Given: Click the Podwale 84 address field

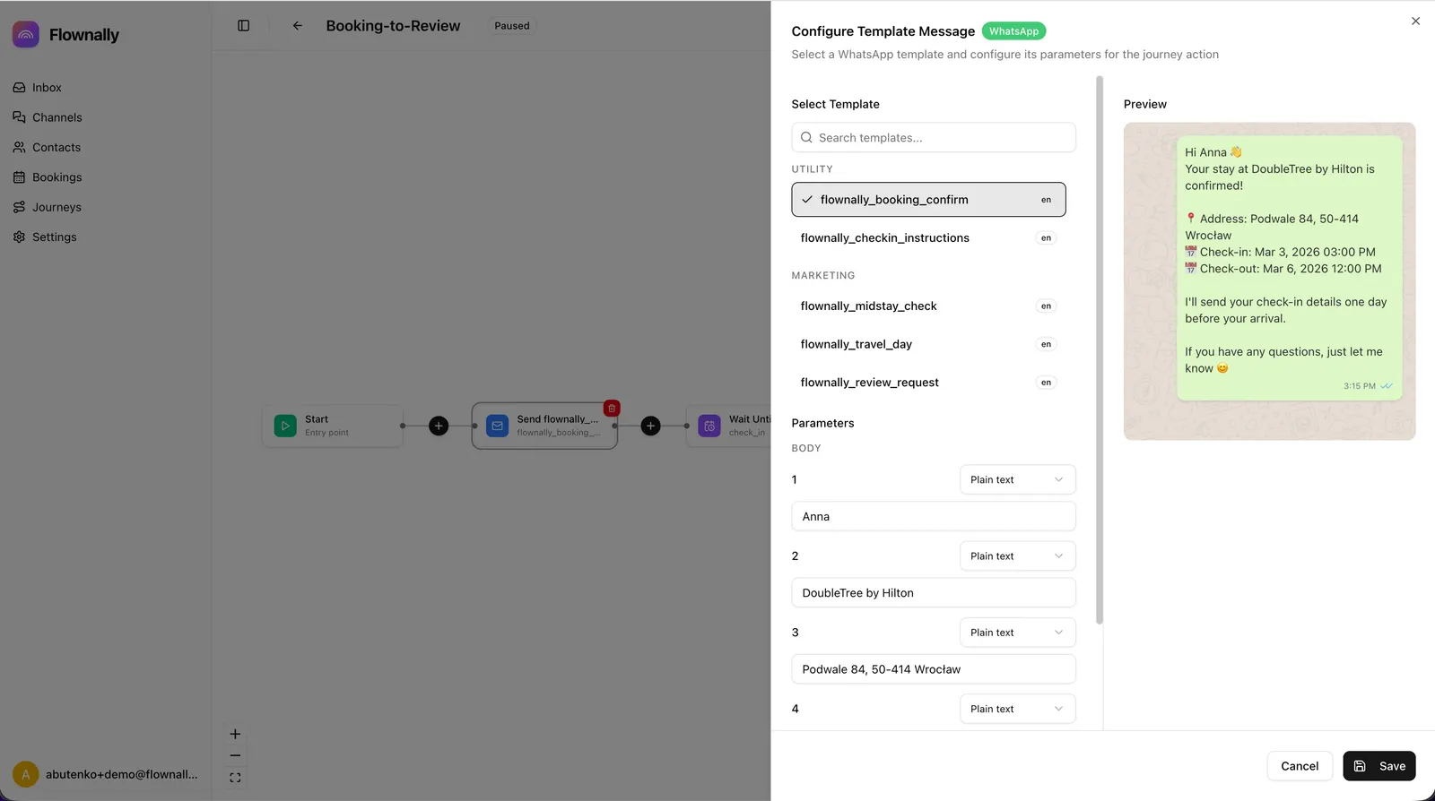Looking at the screenshot, I should point(934,669).
